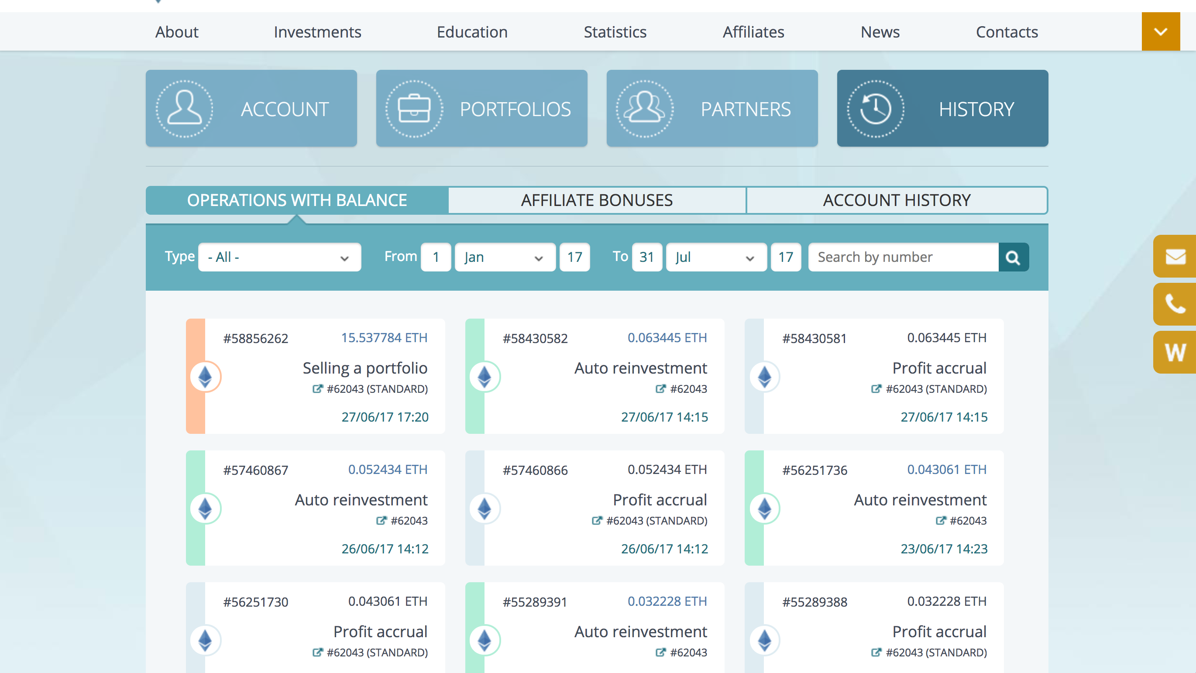Click Ethereum icon on transaction #55289388
This screenshot has height=673, width=1196.
(x=765, y=640)
